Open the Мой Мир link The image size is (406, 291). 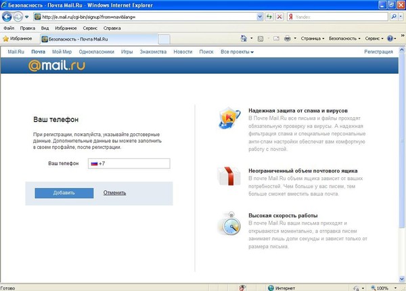[62, 52]
